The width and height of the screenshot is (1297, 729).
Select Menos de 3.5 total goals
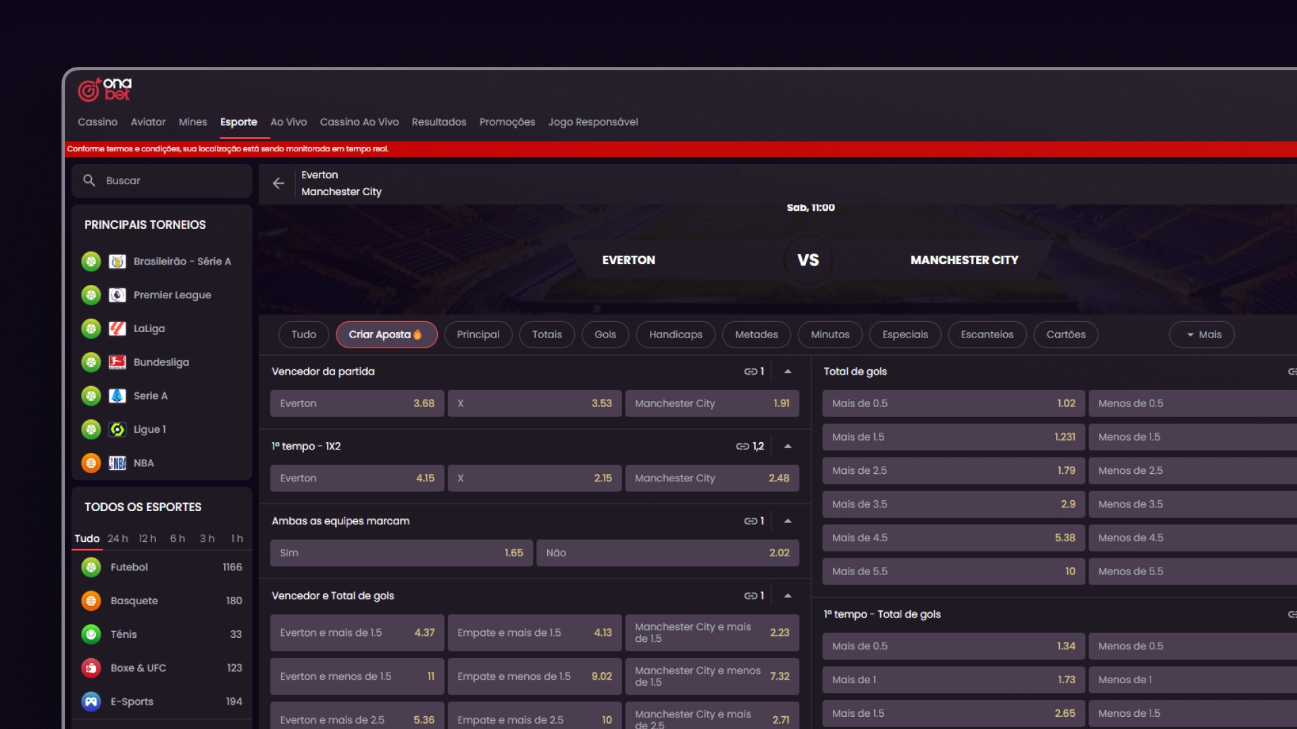pyautogui.click(x=1193, y=504)
